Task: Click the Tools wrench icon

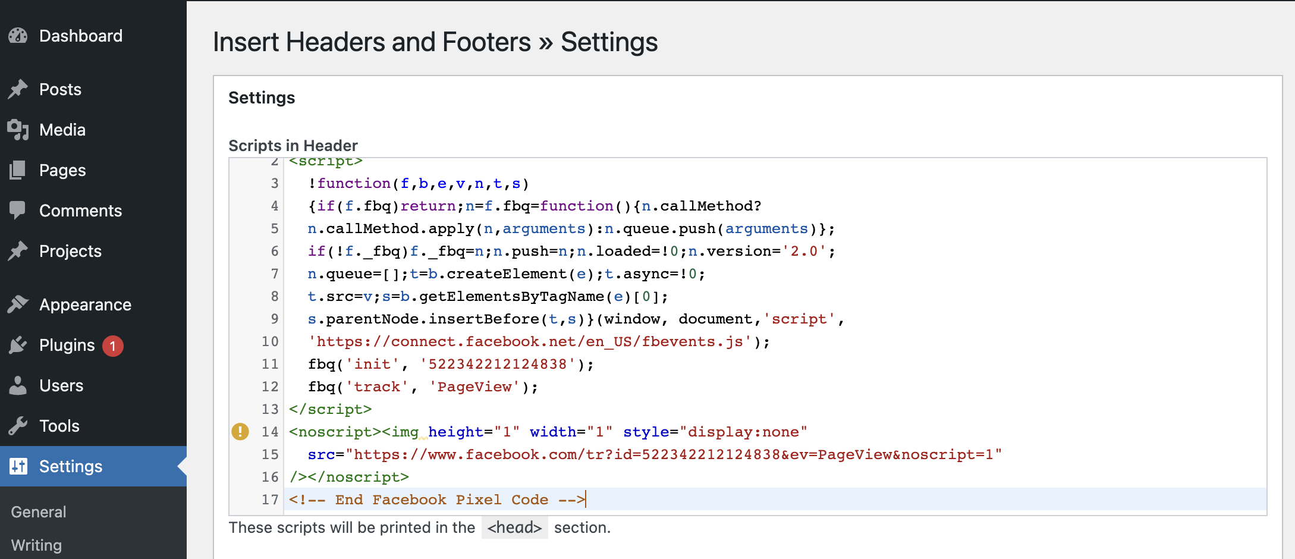Action: coord(18,426)
